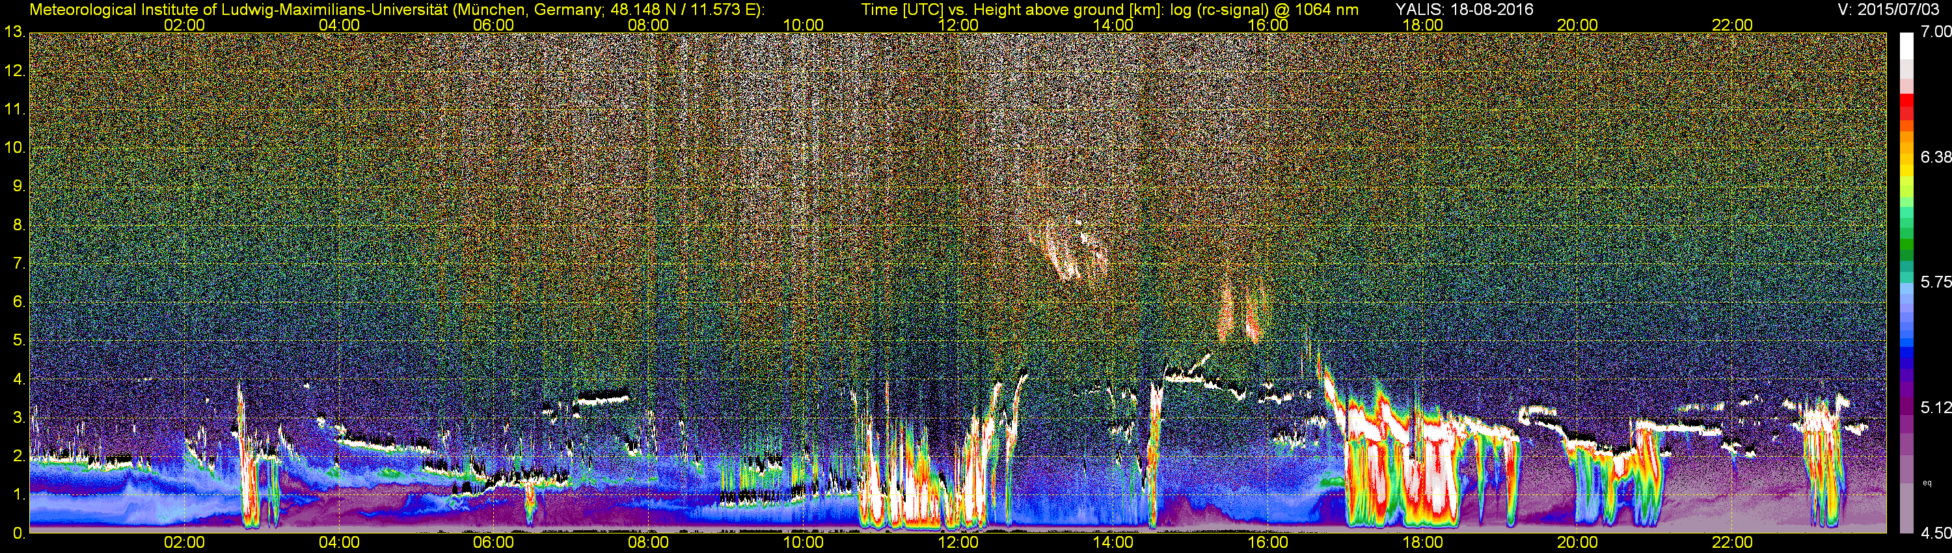Viewport: 1952px width, 553px height.
Task: Click the 9 km height axis label
Action: click(x=18, y=186)
